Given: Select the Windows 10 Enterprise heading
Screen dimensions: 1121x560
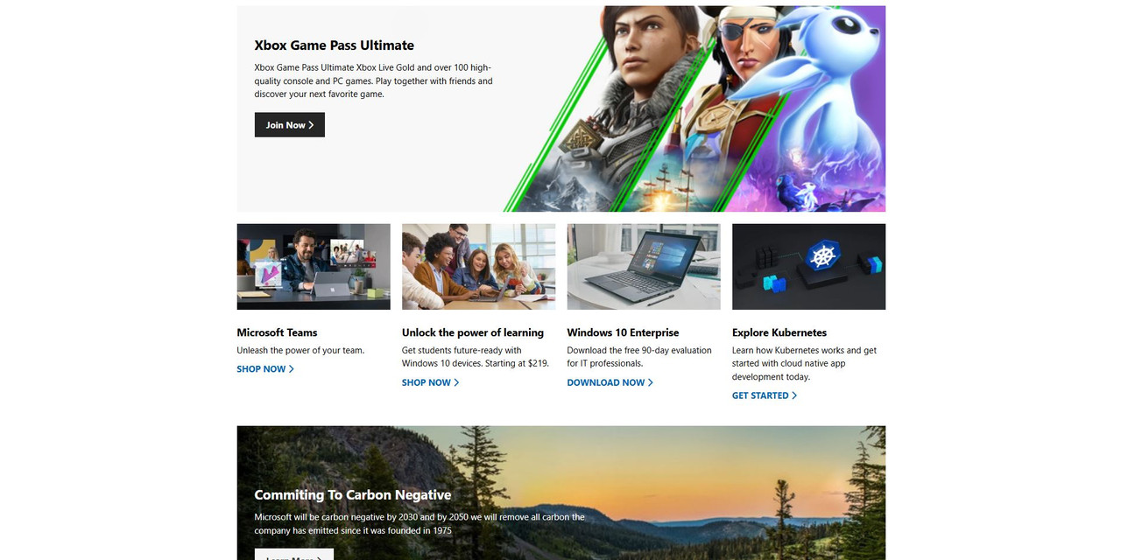Looking at the screenshot, I should click(x=623, y=332).
